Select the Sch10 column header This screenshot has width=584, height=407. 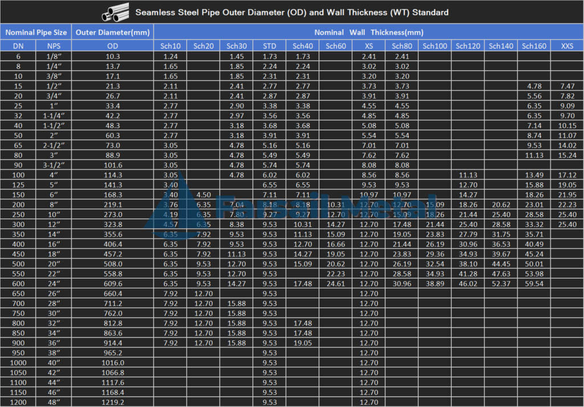tap(170, 46)
